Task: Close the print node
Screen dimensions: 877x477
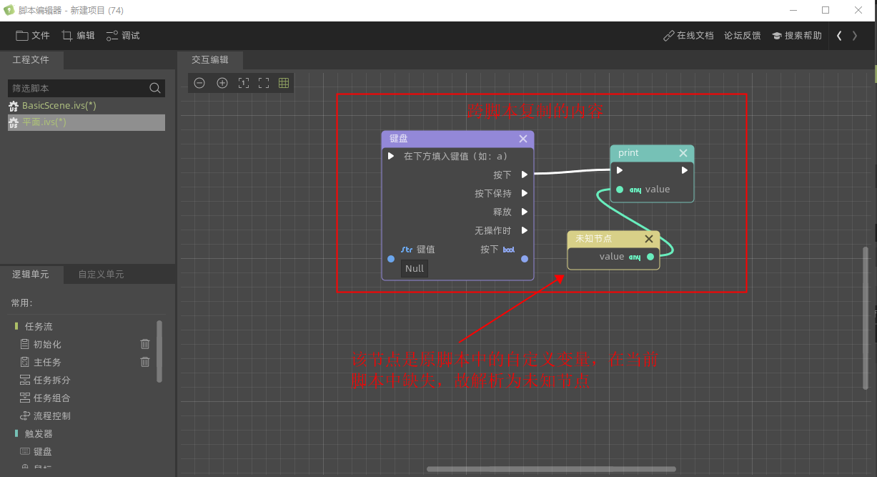Action: (x=683, y=153)
